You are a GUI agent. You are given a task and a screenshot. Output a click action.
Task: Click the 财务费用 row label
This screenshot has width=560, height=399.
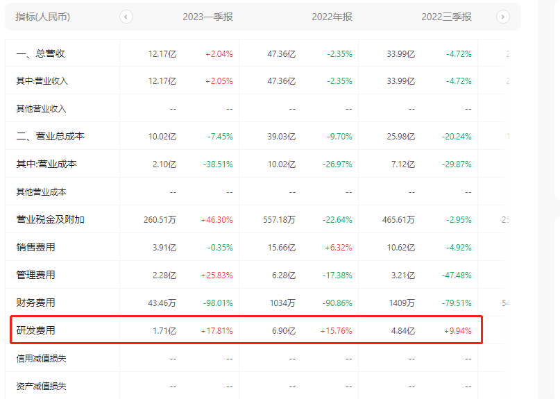[x=35, y=303]
